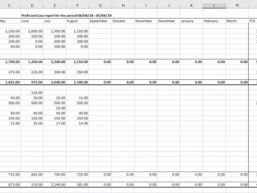The width and height of the screenshot is (257, 193).
Task: Select the 2,500.00 cell under July
Action: tap(55, 31)
